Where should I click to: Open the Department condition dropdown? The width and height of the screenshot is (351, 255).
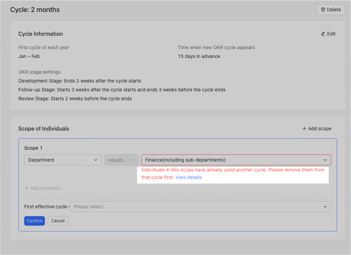coord(63,160)
